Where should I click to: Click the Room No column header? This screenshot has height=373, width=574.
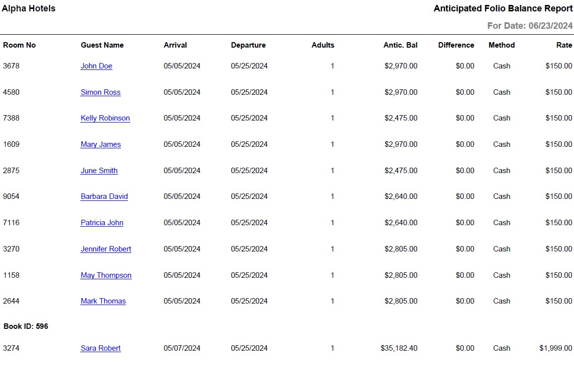coord(19,45)
